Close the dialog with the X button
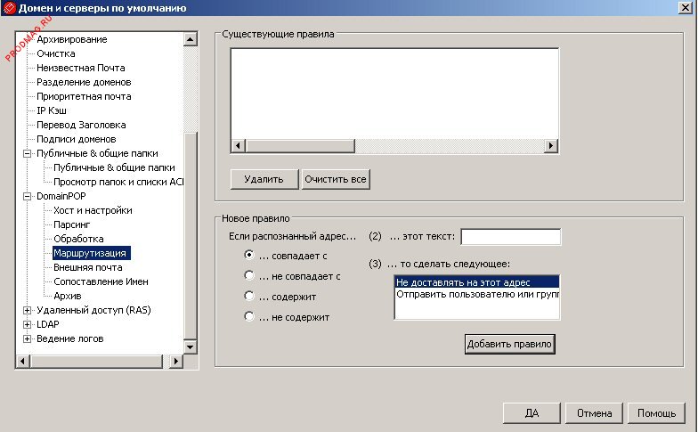 [x=684, y=8]
